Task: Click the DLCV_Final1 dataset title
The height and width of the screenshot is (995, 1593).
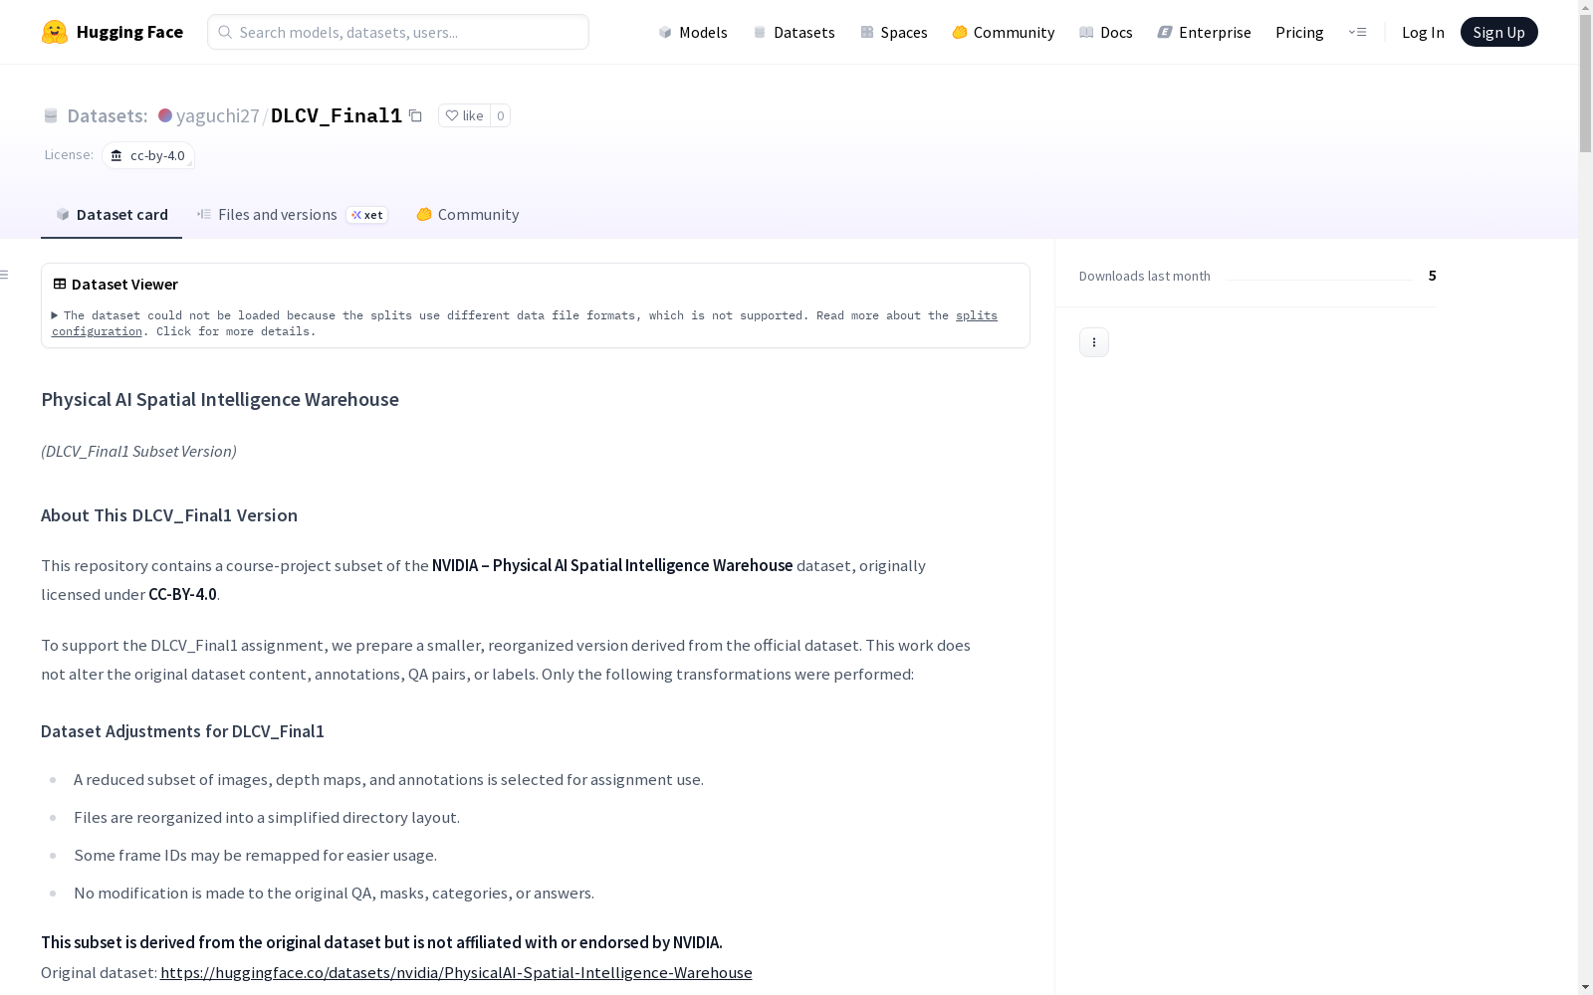Action: pos(337,115)
